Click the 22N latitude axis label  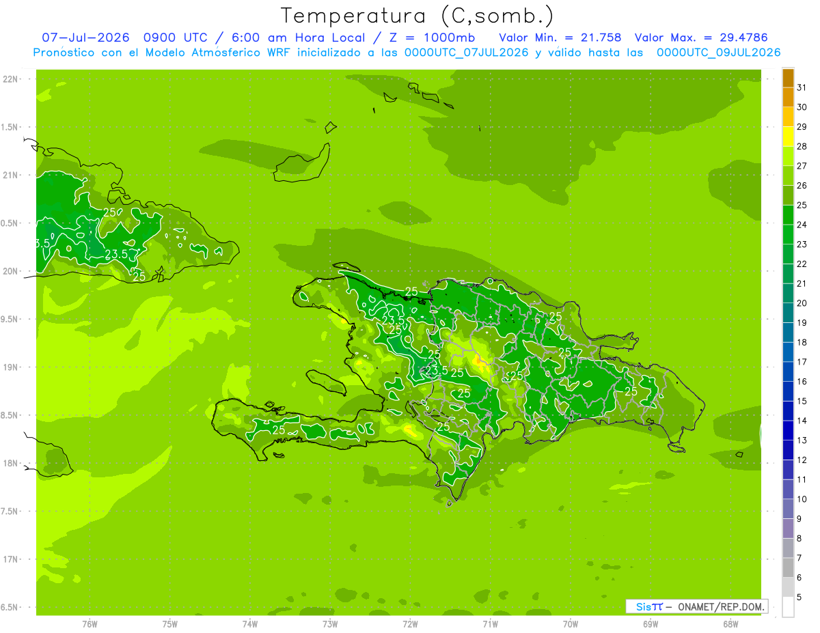click(x=10, y=79)
